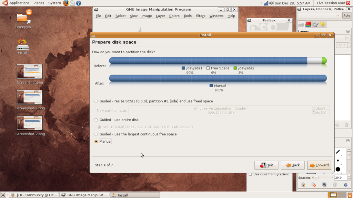The height and width of the screenshot is (198, 353).
Task: Select Guided largest continuous free space option
Action: [x=96, y=134]
